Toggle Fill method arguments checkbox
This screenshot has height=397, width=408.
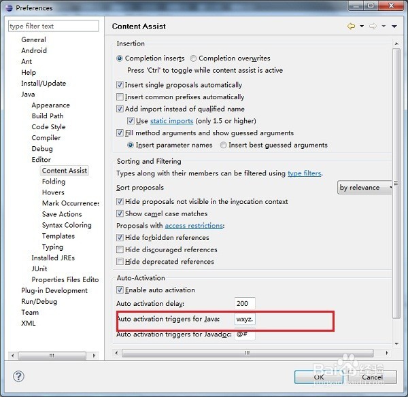pos(120,133)
